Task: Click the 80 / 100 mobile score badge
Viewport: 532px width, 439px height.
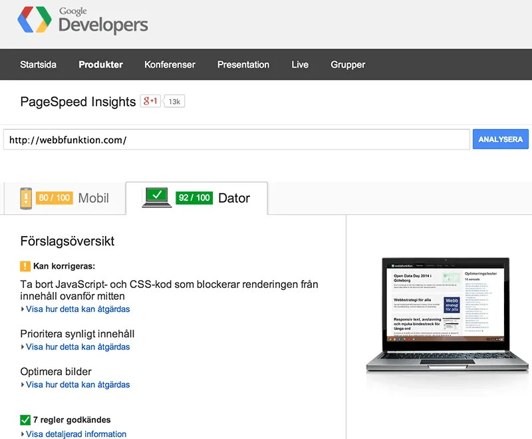Action: (55, 198)
